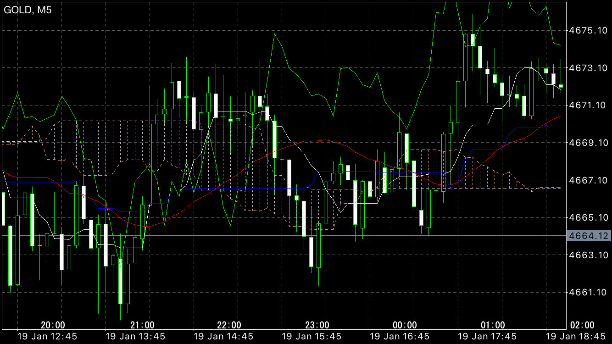Viewport: 612px width, 344px height.
Task: Click the 4675.10 price axis label
Action: click(588, 31)
